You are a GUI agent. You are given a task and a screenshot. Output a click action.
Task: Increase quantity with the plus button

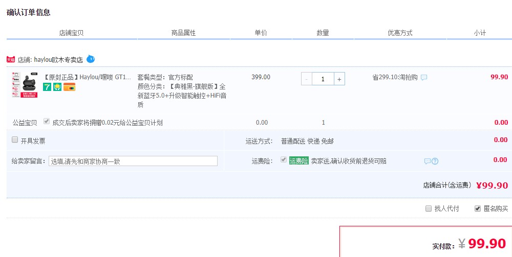click(x=339, y=79)
